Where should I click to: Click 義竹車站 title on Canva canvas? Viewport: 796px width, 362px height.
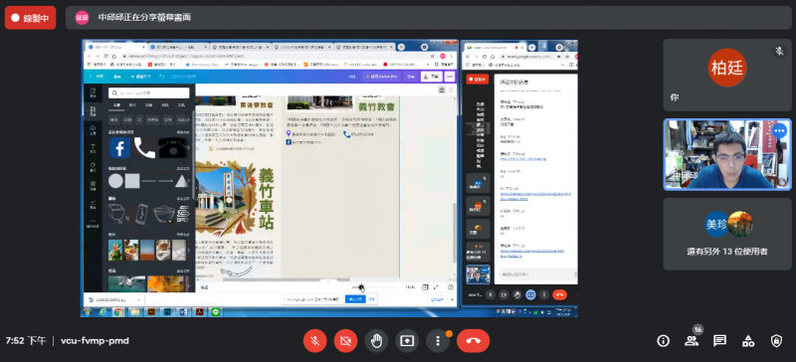pos(267,199)
